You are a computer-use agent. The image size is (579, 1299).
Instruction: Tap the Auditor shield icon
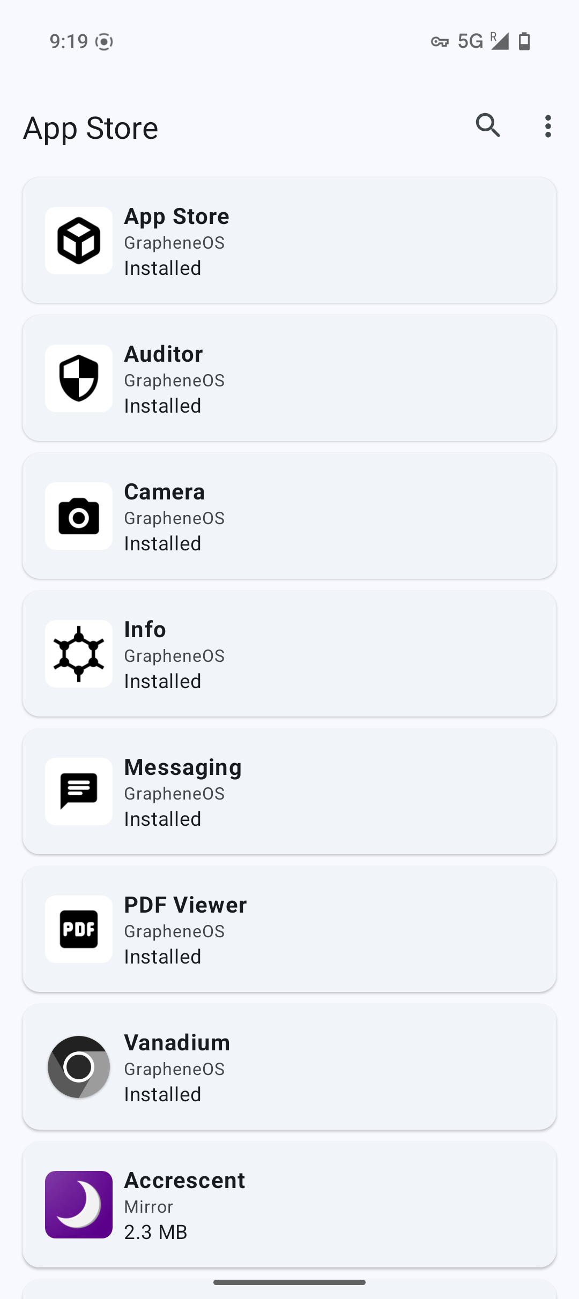79,378
